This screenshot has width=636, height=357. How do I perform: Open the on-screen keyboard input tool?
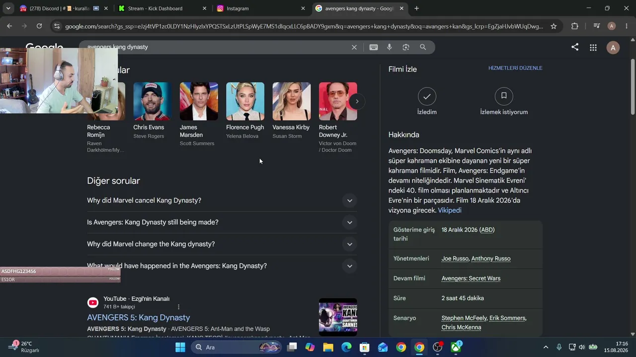tap(374, 47)
